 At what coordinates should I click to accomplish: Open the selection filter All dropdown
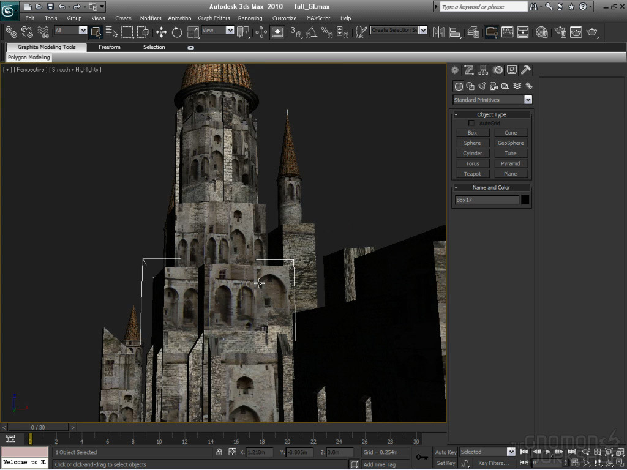[83, 31]
